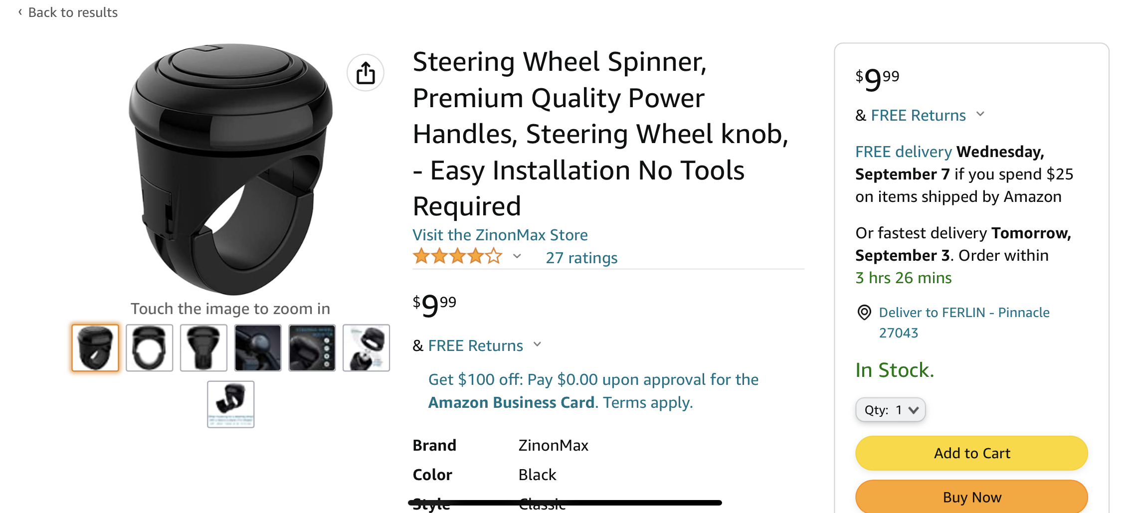Click the Buy Now button
1130x513 pixels.
[971, 497]
